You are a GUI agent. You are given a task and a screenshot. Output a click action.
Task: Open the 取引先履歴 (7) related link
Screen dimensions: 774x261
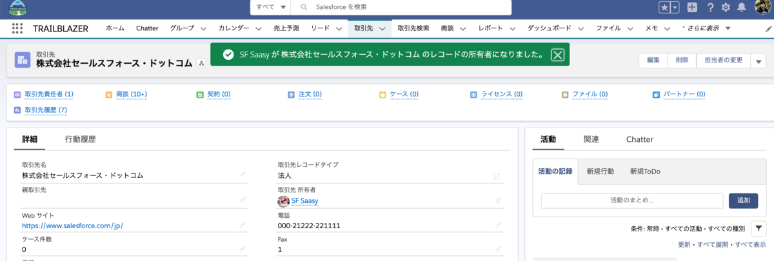point(46,110)
